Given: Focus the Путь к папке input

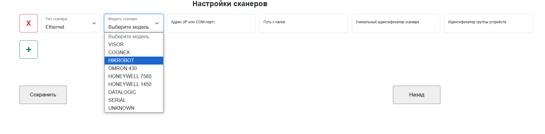Looking at the screenshot, I should (303, 23).
